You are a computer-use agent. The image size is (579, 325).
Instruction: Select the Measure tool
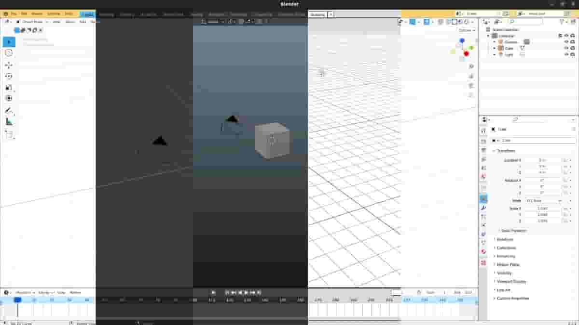[9, 122]
